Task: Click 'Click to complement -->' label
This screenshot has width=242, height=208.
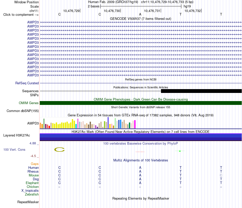Action: click(21, 15)
